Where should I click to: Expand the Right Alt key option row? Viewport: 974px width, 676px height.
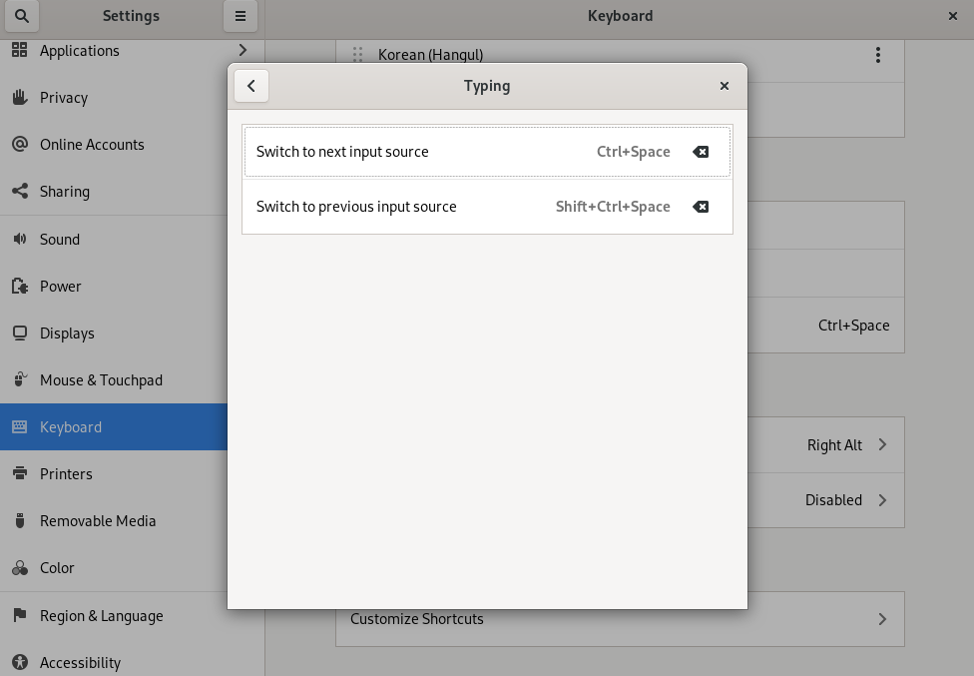pos(882,444)
